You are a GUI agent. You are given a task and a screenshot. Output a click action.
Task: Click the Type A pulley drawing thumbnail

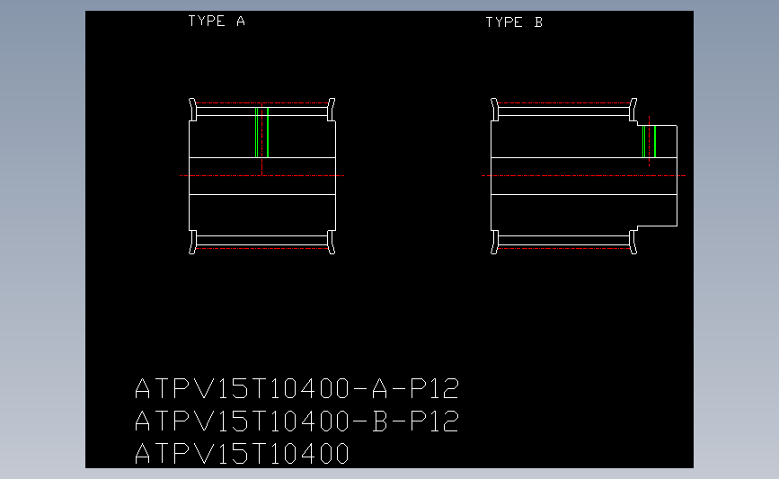[261, 176]
